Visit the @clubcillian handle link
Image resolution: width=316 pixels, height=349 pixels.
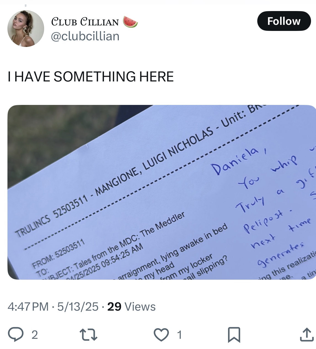pos(85,36)
